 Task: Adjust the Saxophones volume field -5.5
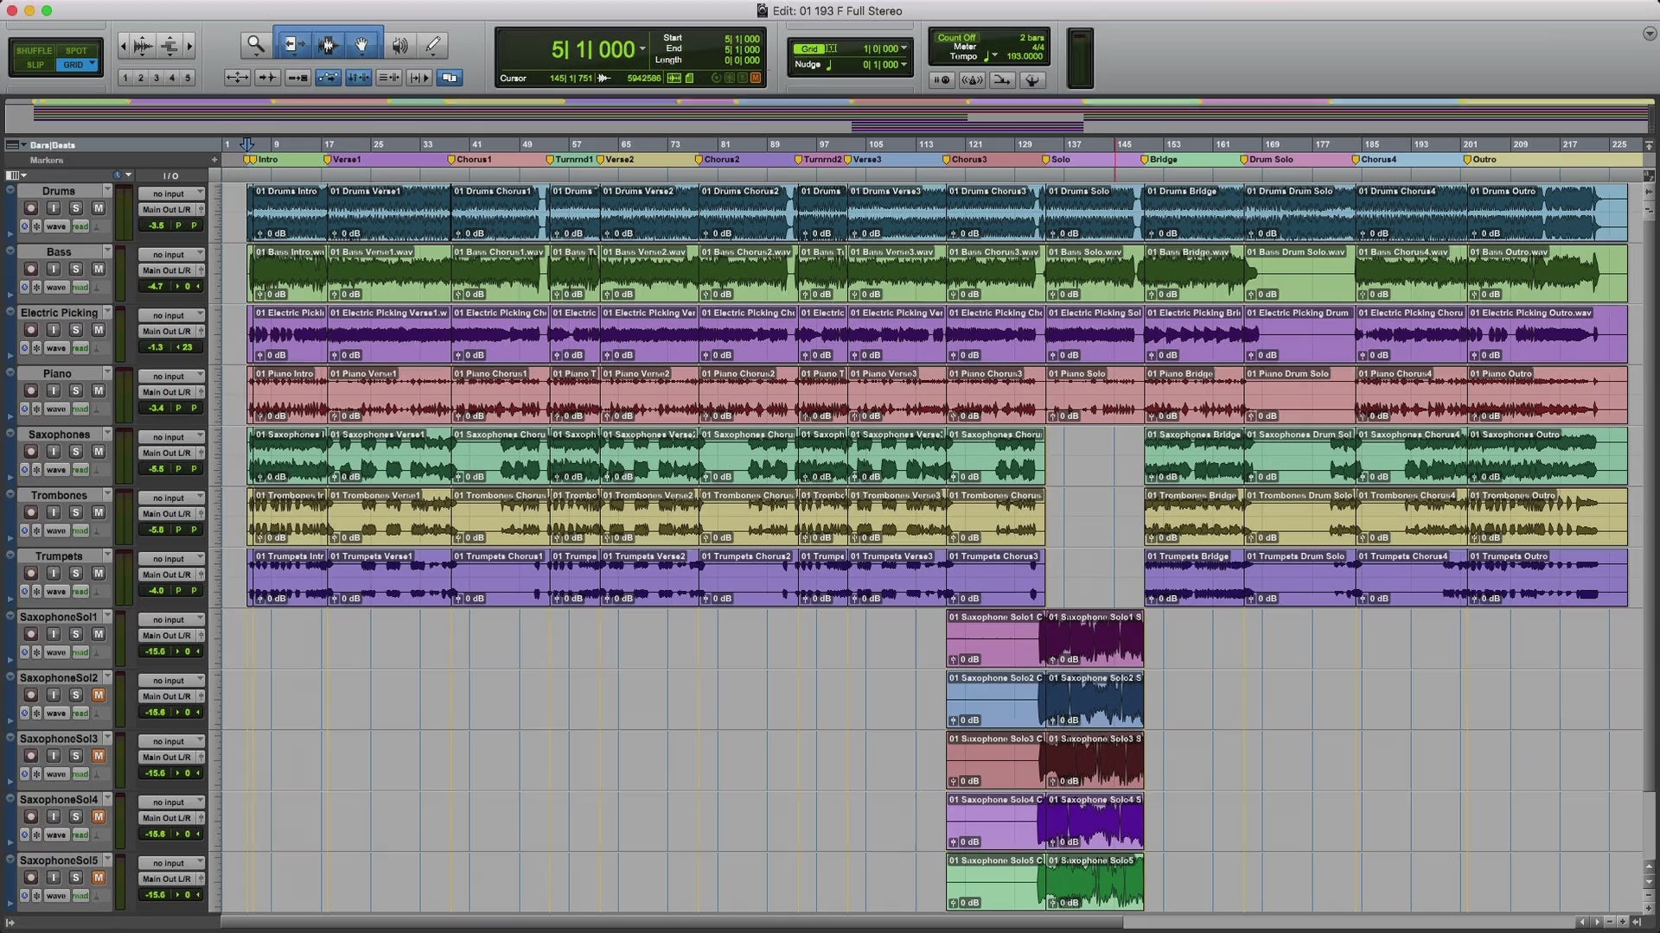tap(156, 469)
